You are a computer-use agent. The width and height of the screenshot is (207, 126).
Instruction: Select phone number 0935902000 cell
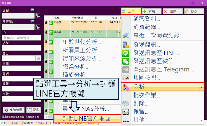click(x=79, y=32)
